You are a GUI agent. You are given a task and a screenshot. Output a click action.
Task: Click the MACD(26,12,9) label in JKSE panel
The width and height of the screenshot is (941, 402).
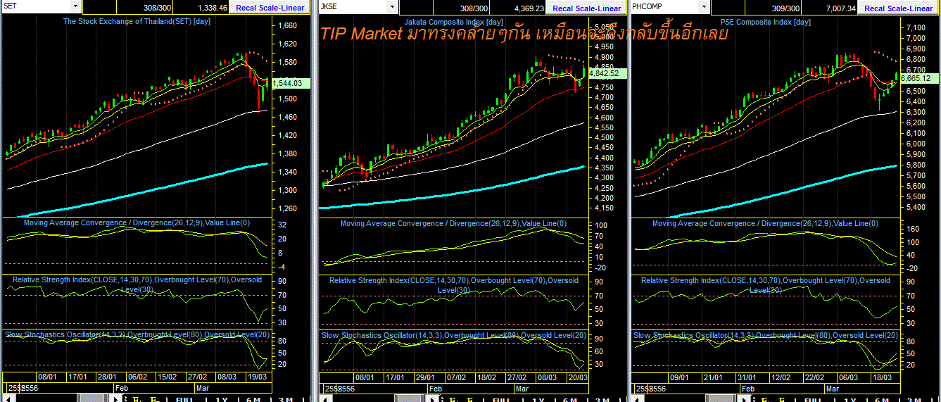pos(453,224)
